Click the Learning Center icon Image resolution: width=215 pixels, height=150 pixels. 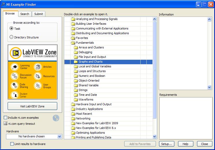(x=15, y=67)
